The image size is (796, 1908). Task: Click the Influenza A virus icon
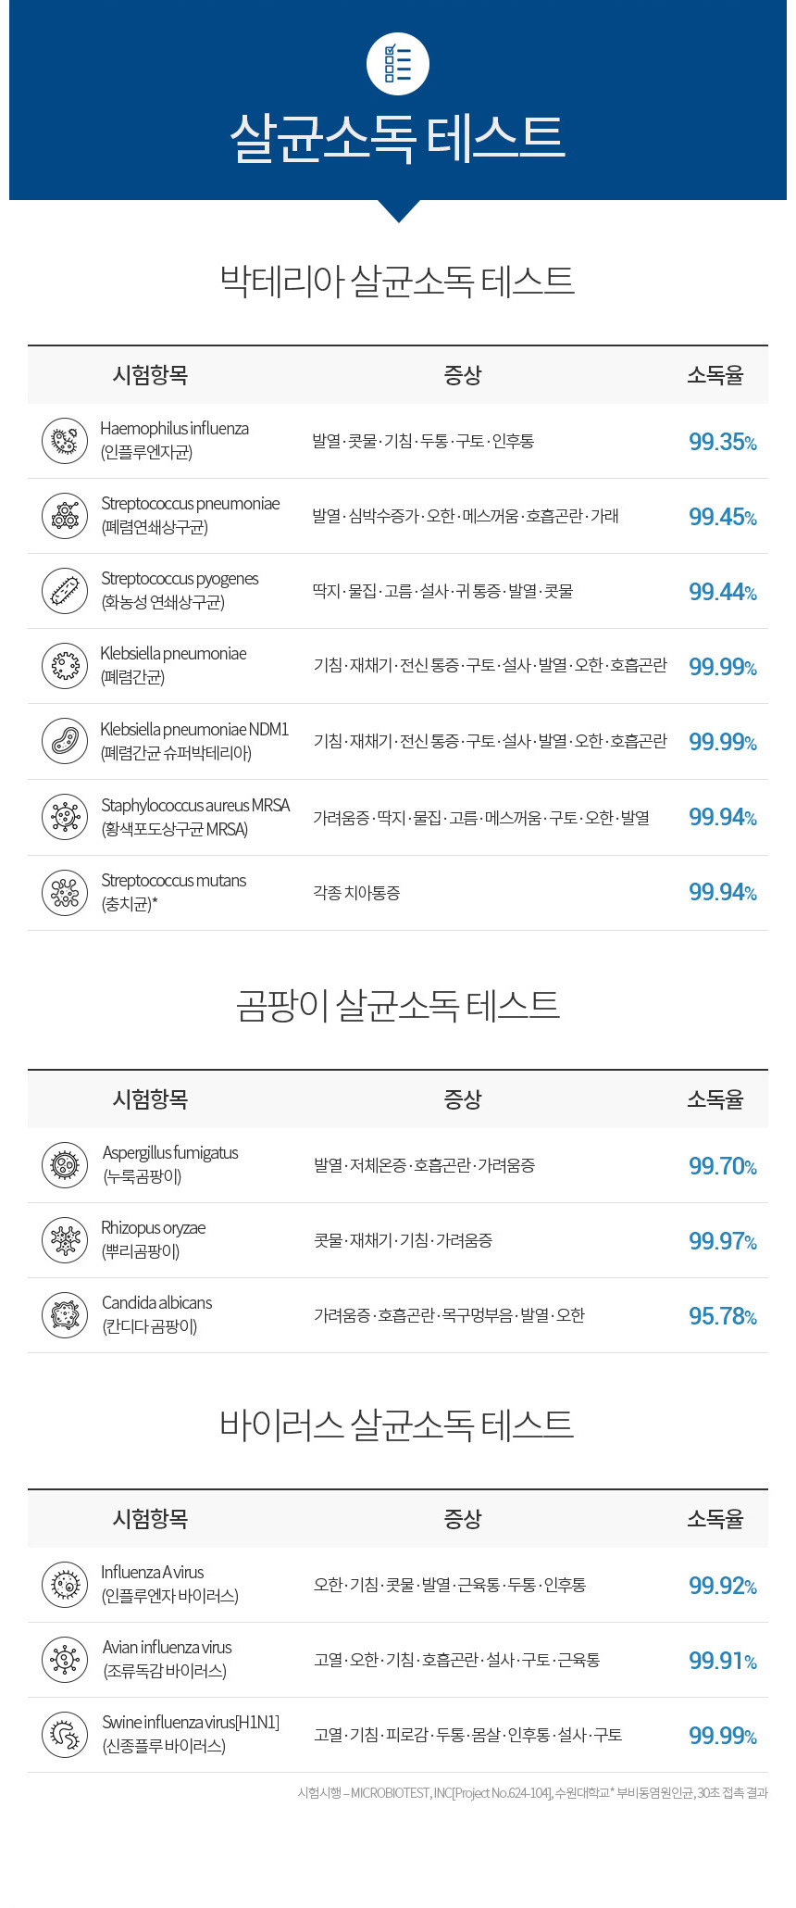65,1585
